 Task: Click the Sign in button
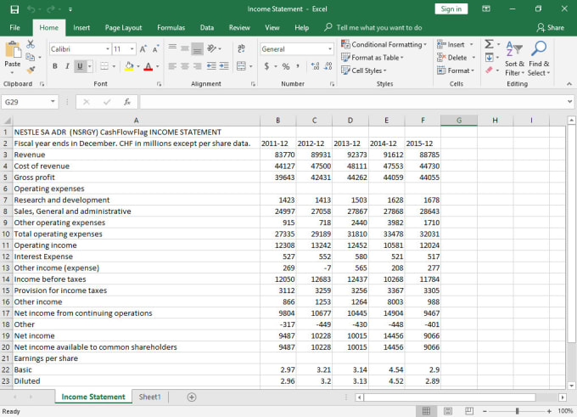point(451,8)
